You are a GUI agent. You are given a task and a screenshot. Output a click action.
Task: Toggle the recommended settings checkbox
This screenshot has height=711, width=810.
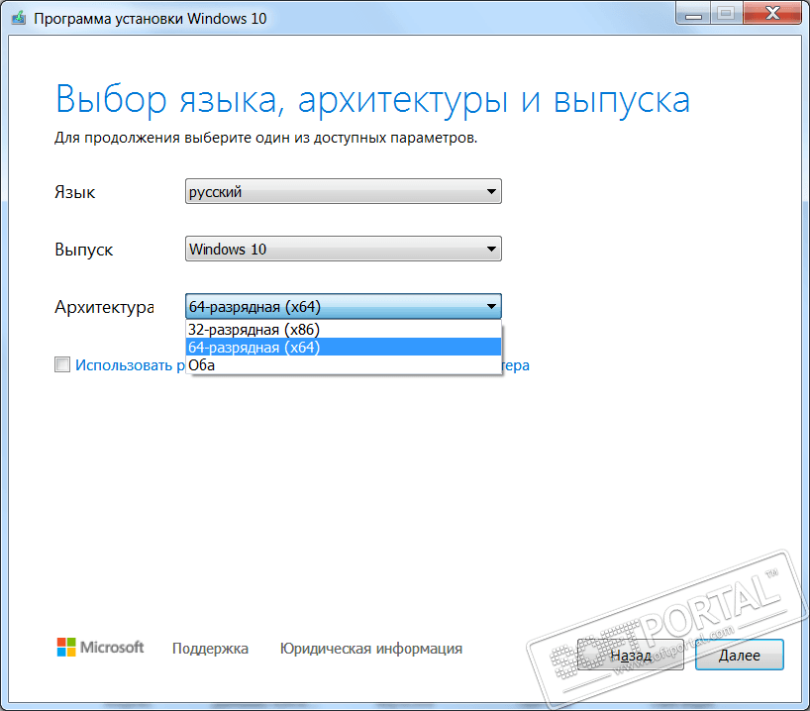[62, 364]
